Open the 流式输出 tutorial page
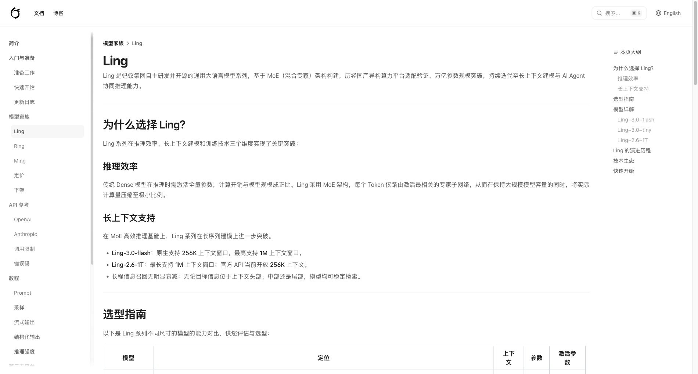Image resolution: width=698 pixels, height=374 pixels. 24,322
